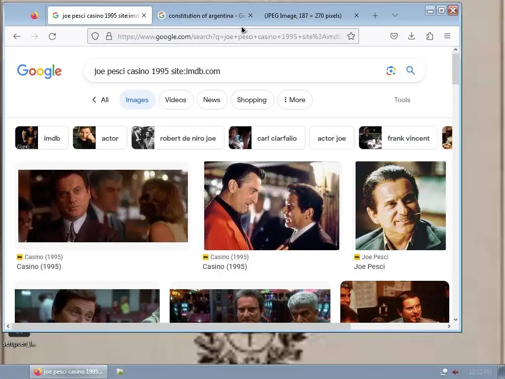Open the Firefox hamburger menu
505x379 pixels.
pyautogui.click(x=447, y=36)
